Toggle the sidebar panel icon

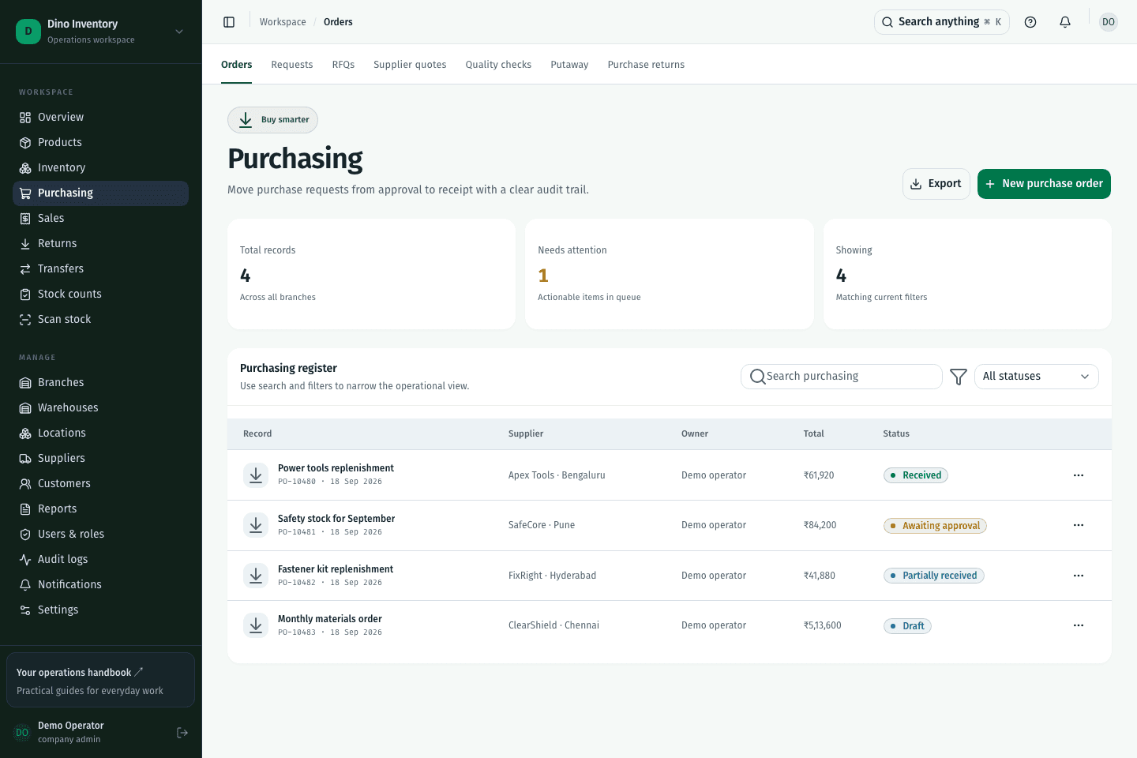pyautogui.click(x=229, y=22)
